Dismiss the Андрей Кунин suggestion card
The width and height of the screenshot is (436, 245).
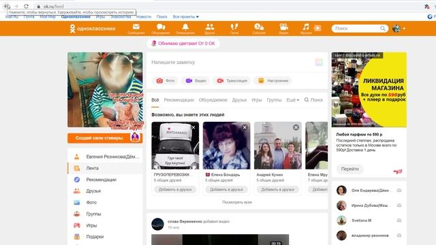pos(296,127)
